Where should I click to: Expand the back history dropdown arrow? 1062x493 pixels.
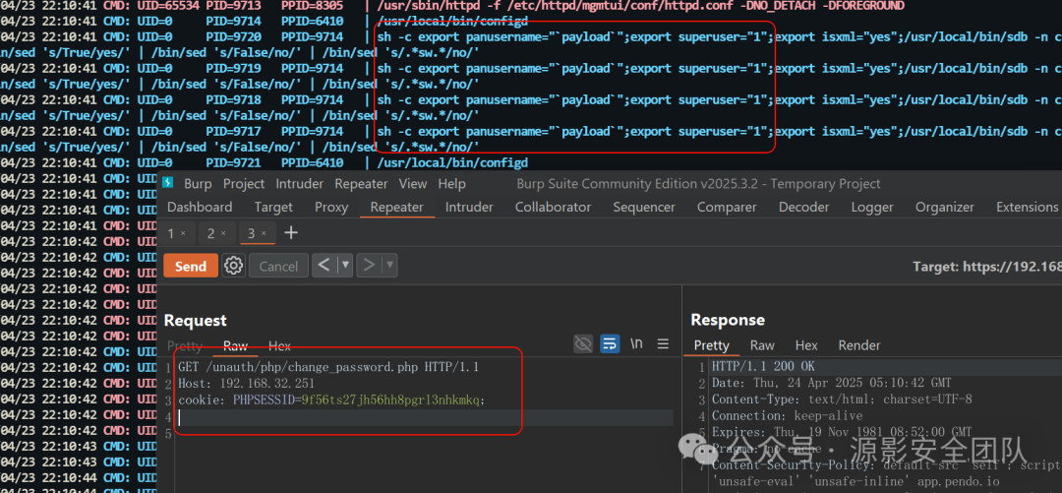click(x=345, y=265)
